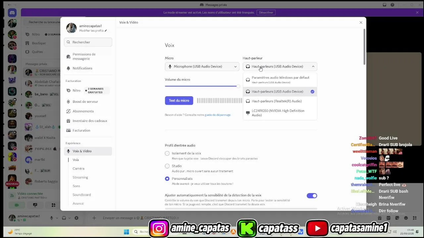Viewport: 424px width, 238px height.
Task: Click the Windows taskbar search box
Action: coord(142,232)
